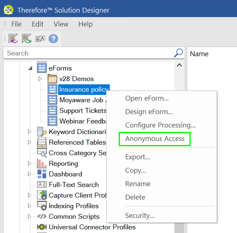Click the Insurance policy eForm icon
The width and height of the screenshot is (237, 233).
[52, 89]
